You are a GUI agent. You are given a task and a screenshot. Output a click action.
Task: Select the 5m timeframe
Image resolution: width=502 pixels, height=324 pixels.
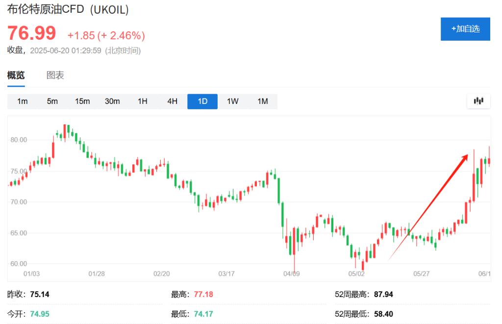[x=52, y=101]
